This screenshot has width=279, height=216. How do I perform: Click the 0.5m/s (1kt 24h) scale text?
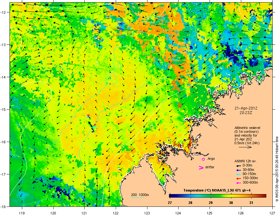pos(247,143)
